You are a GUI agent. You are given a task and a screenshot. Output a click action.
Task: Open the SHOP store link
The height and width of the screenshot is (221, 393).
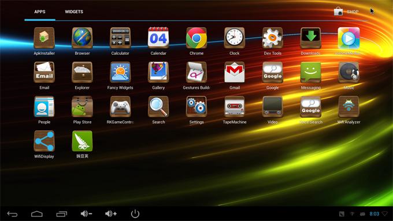click(x=346, y=12)
